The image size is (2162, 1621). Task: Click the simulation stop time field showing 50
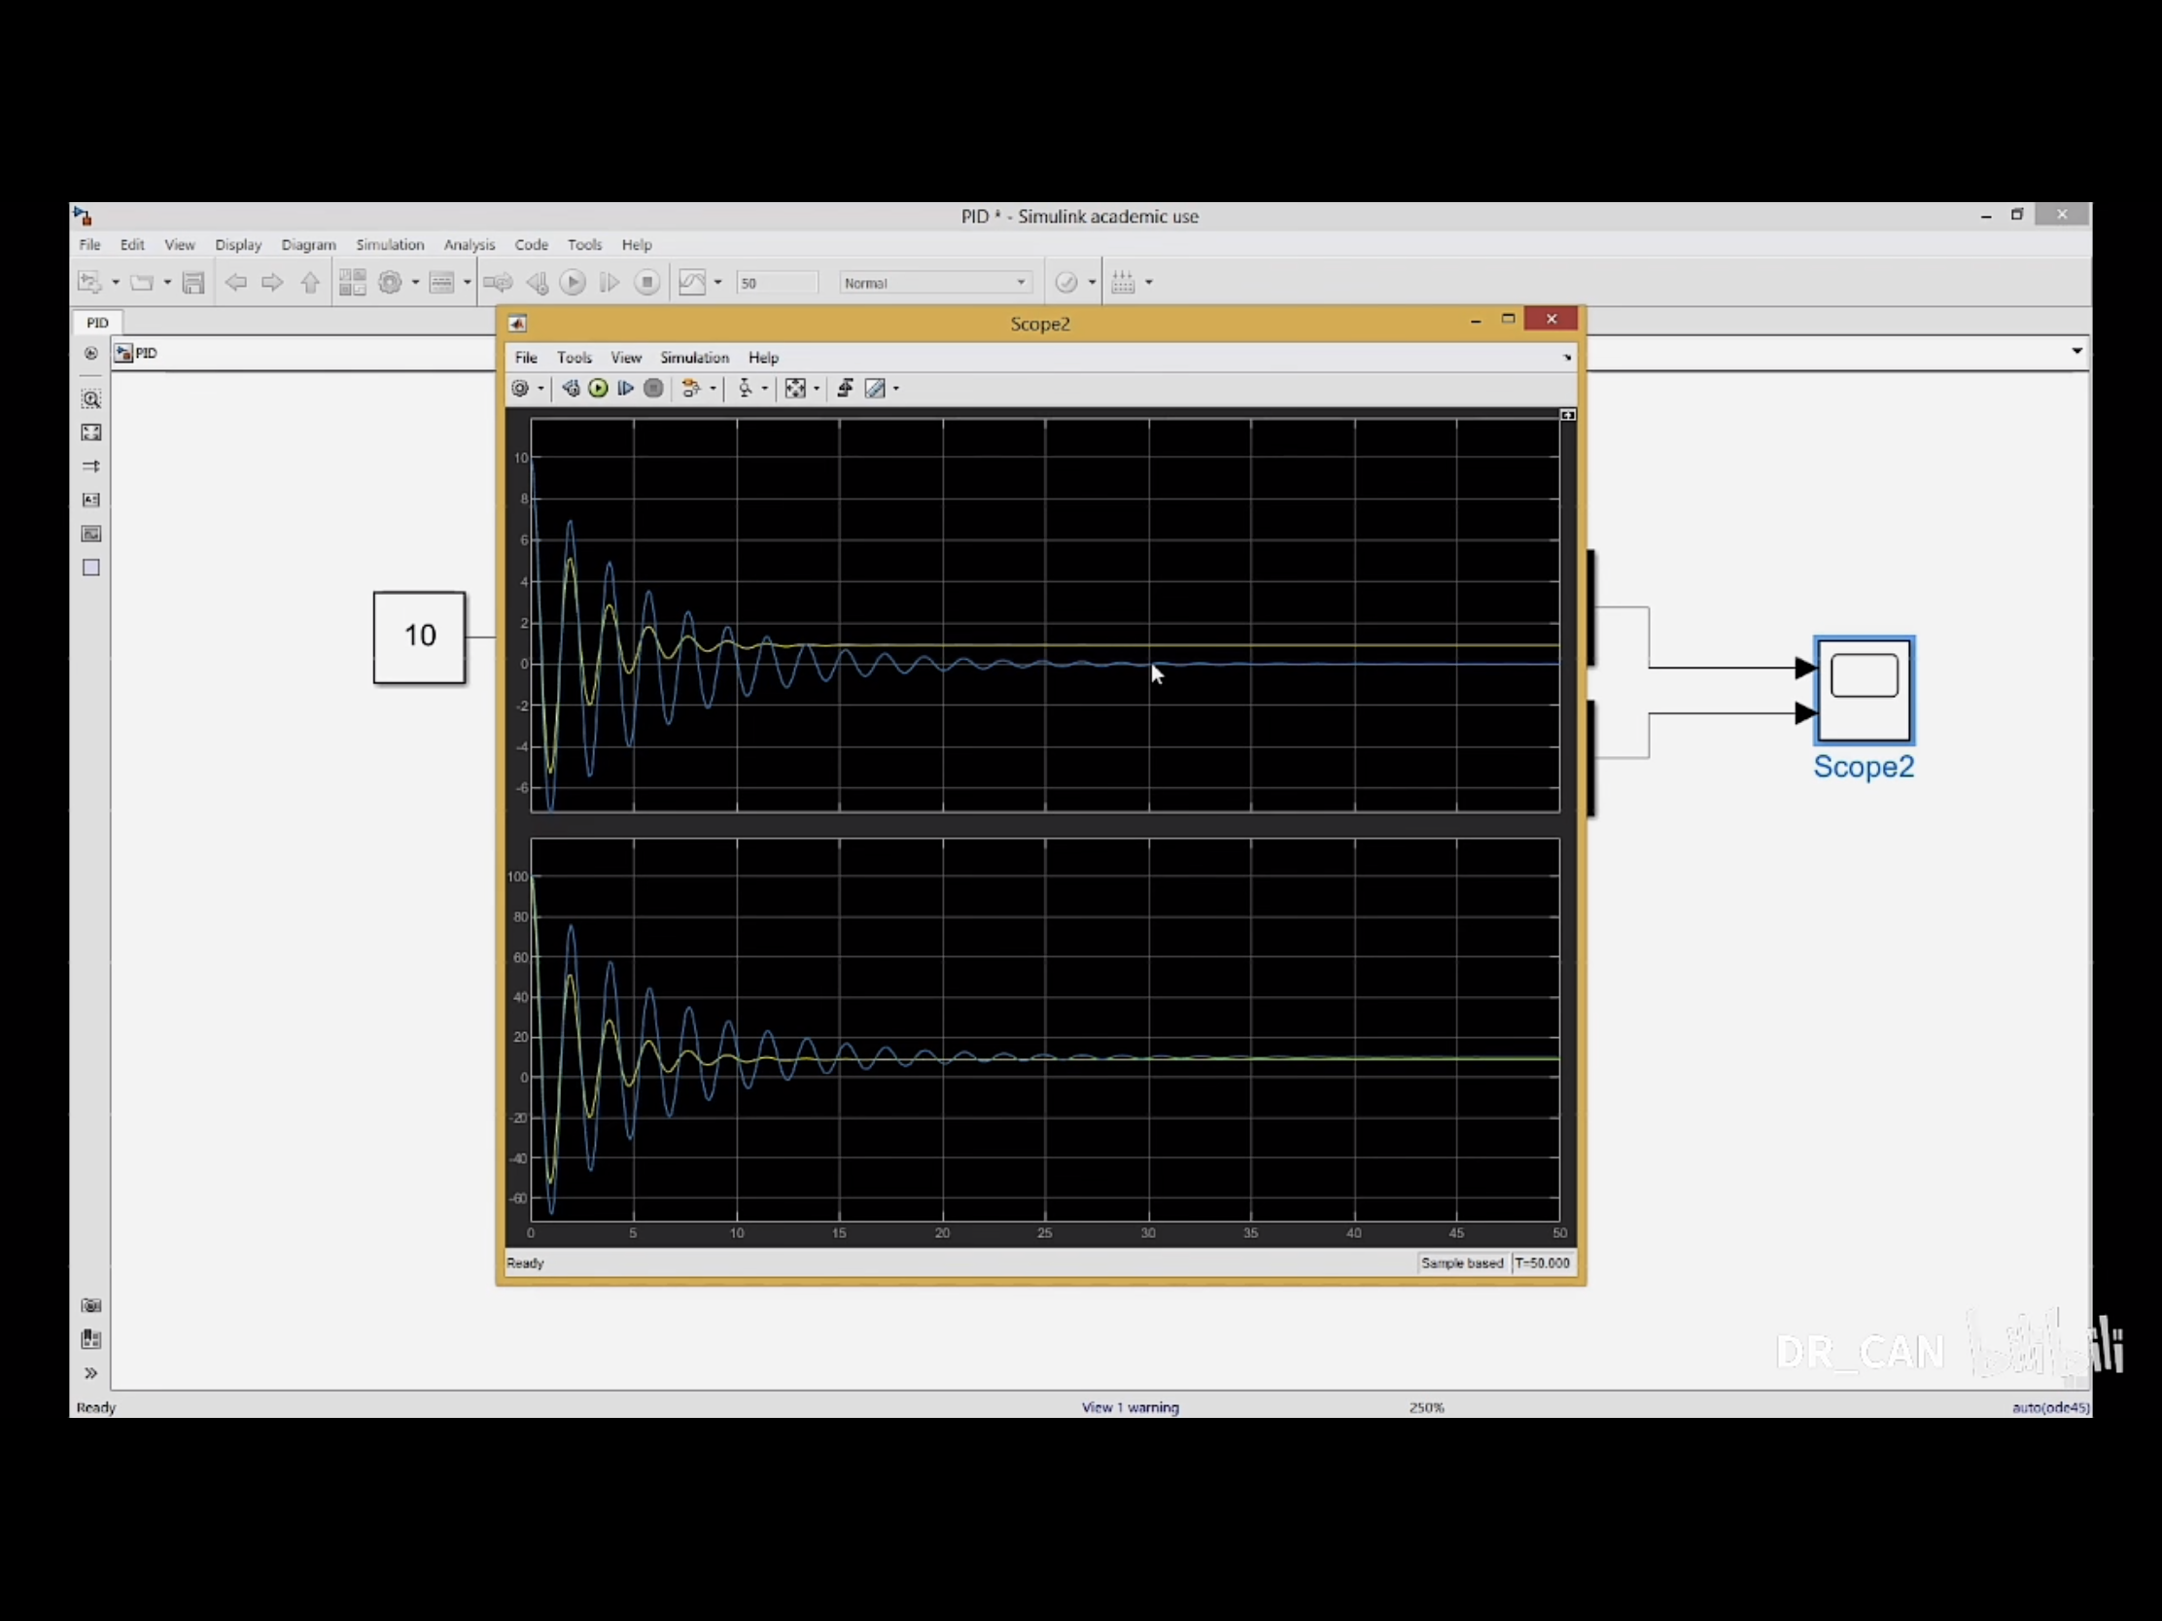pyautogui.click(x=777, y=283)
